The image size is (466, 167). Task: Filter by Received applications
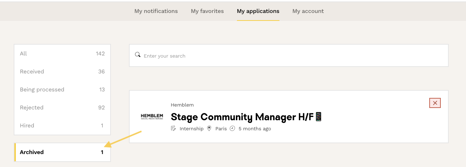[x=62, y=72]
